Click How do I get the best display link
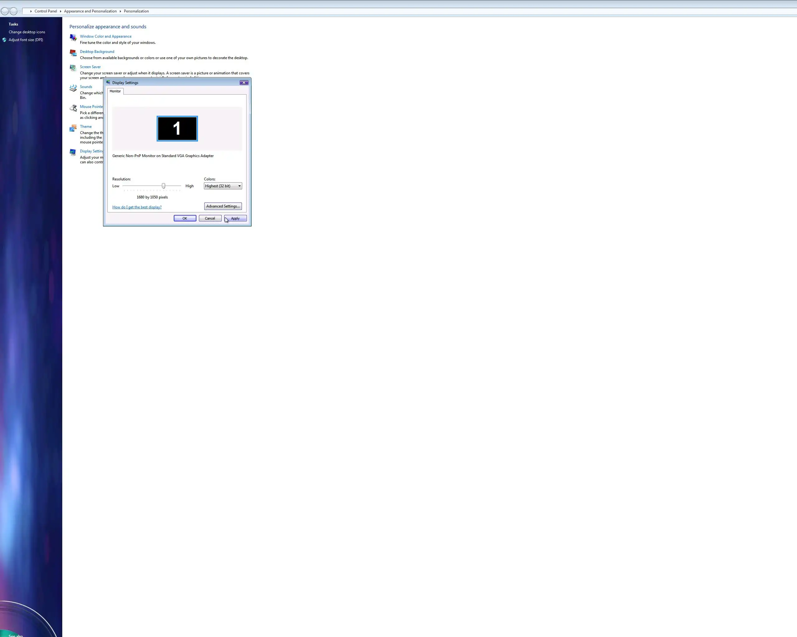The image size is (797, 637). (137, 207)
